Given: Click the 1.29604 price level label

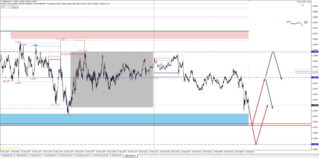Looking at the screenshot, I should pyautogui.click(x=315, y=52).
